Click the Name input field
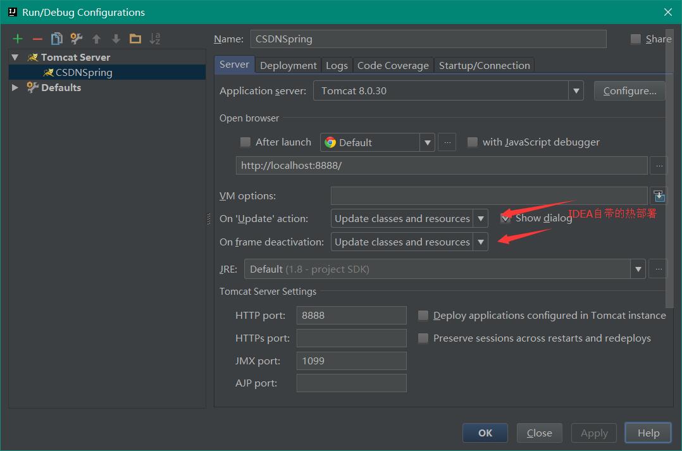 tap(428, 39)
